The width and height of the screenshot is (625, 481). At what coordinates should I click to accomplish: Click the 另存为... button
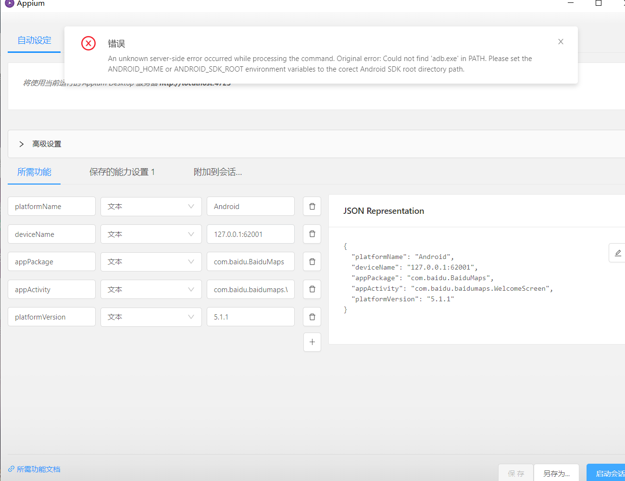click(556, 473)
